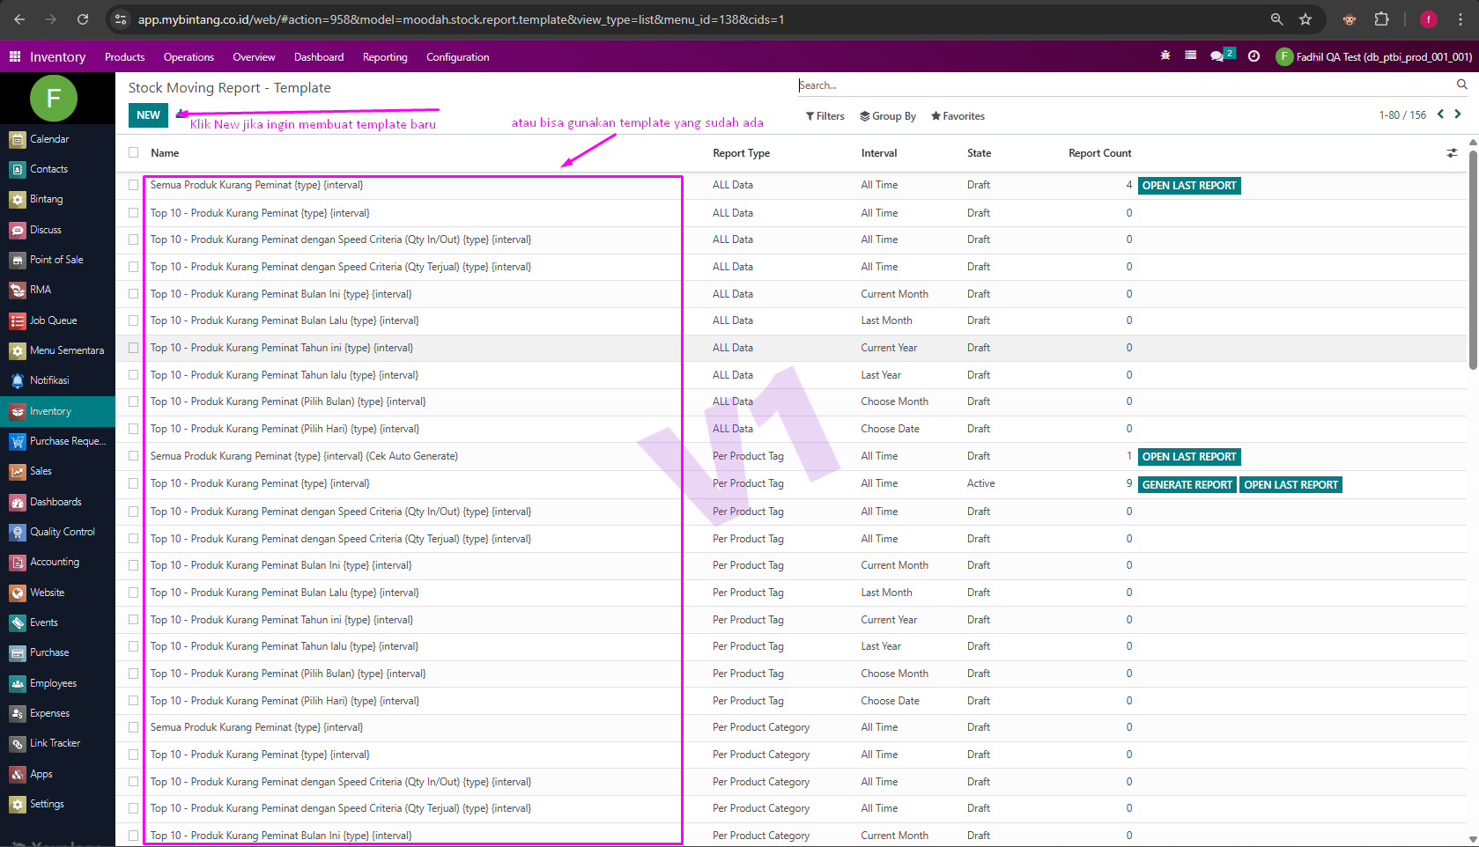The image size is (1479, 847).
Task: Click the search magnifier icon in search bar
Action: pyautogui.click(x=1461, y=85)
